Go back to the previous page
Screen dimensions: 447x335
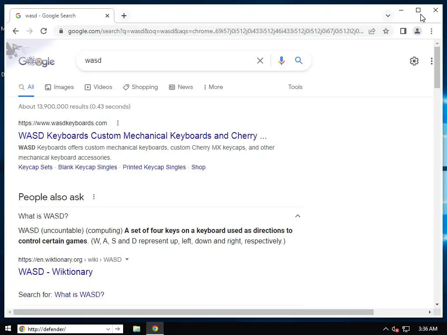(16, 31)
